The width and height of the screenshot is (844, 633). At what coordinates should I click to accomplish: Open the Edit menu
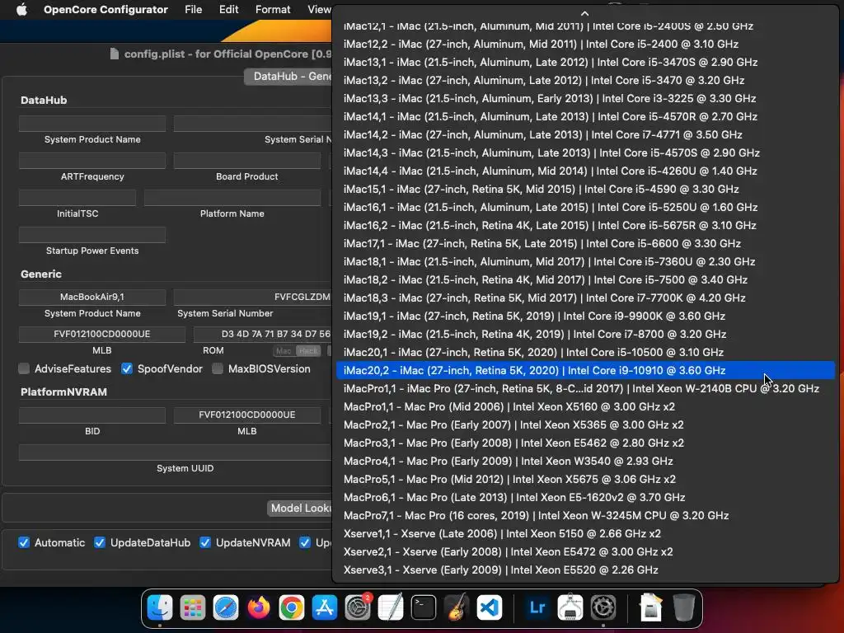(x=229, y=9)
